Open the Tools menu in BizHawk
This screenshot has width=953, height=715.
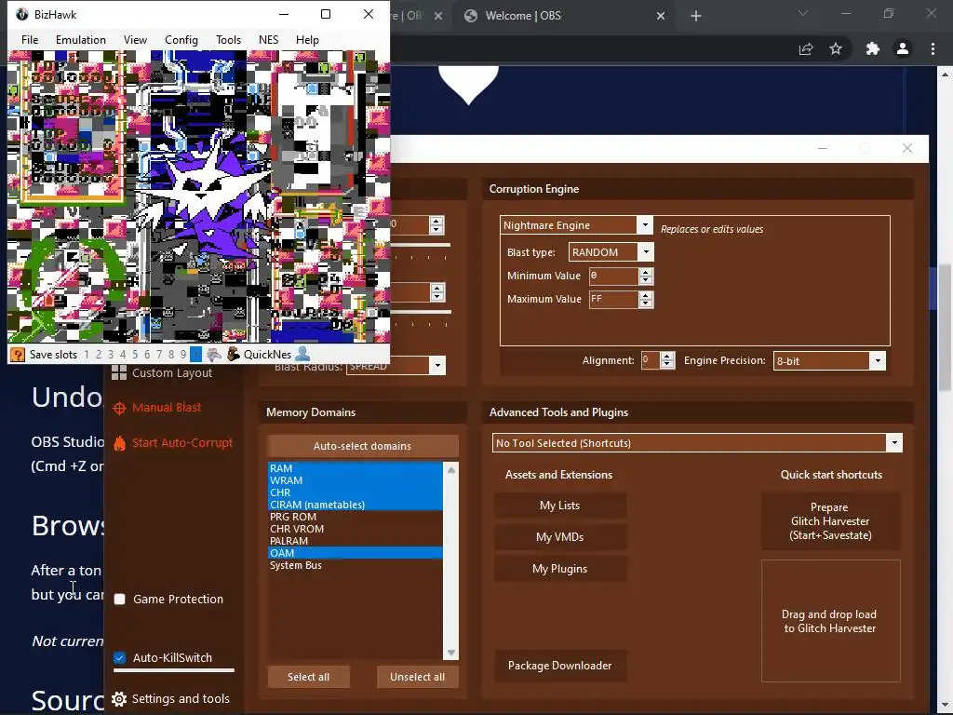[x=229, y=39]
